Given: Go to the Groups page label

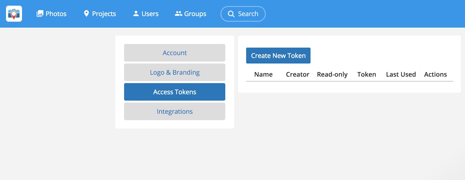Looking at the screenshot, I should [x=195, y=14].
